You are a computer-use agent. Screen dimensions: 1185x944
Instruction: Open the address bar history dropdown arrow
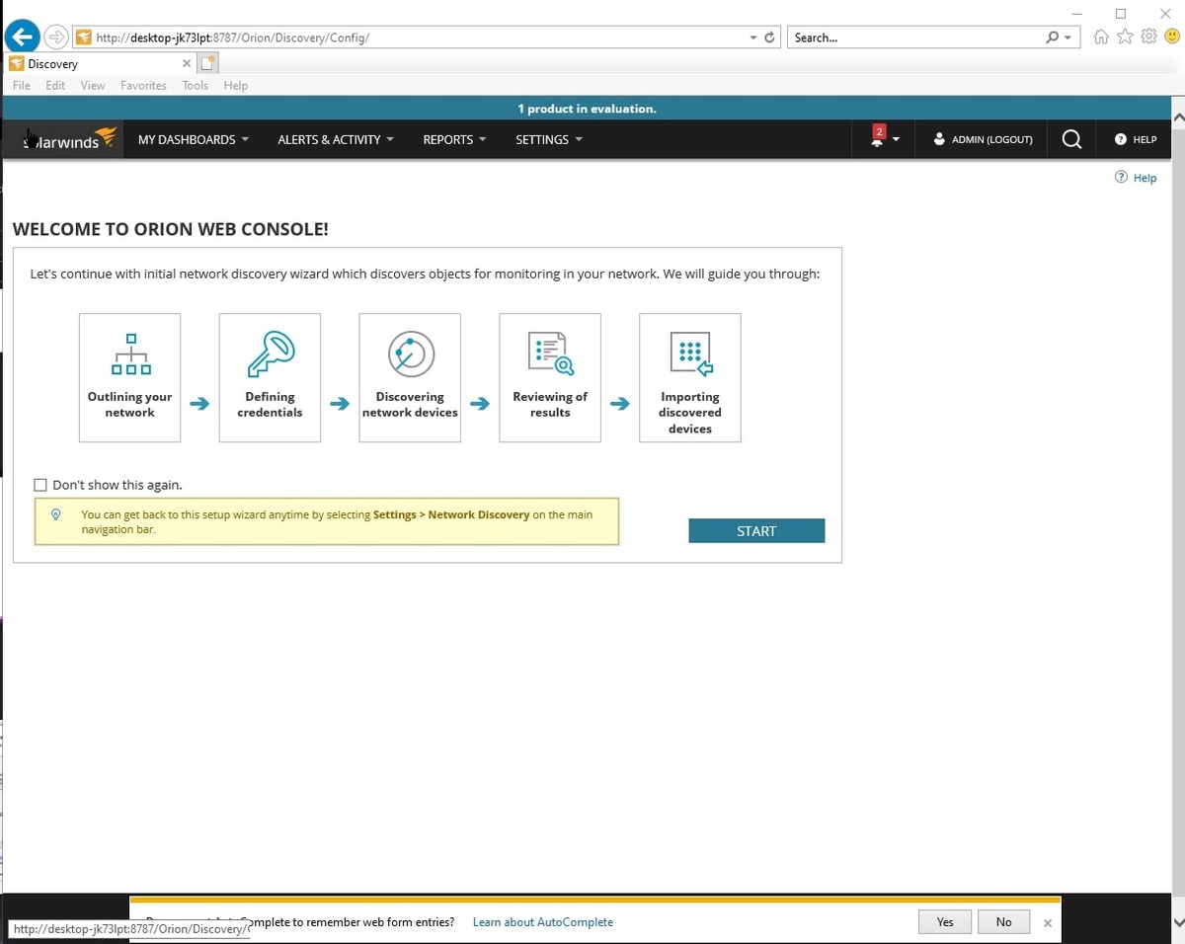tap(752, 38)
